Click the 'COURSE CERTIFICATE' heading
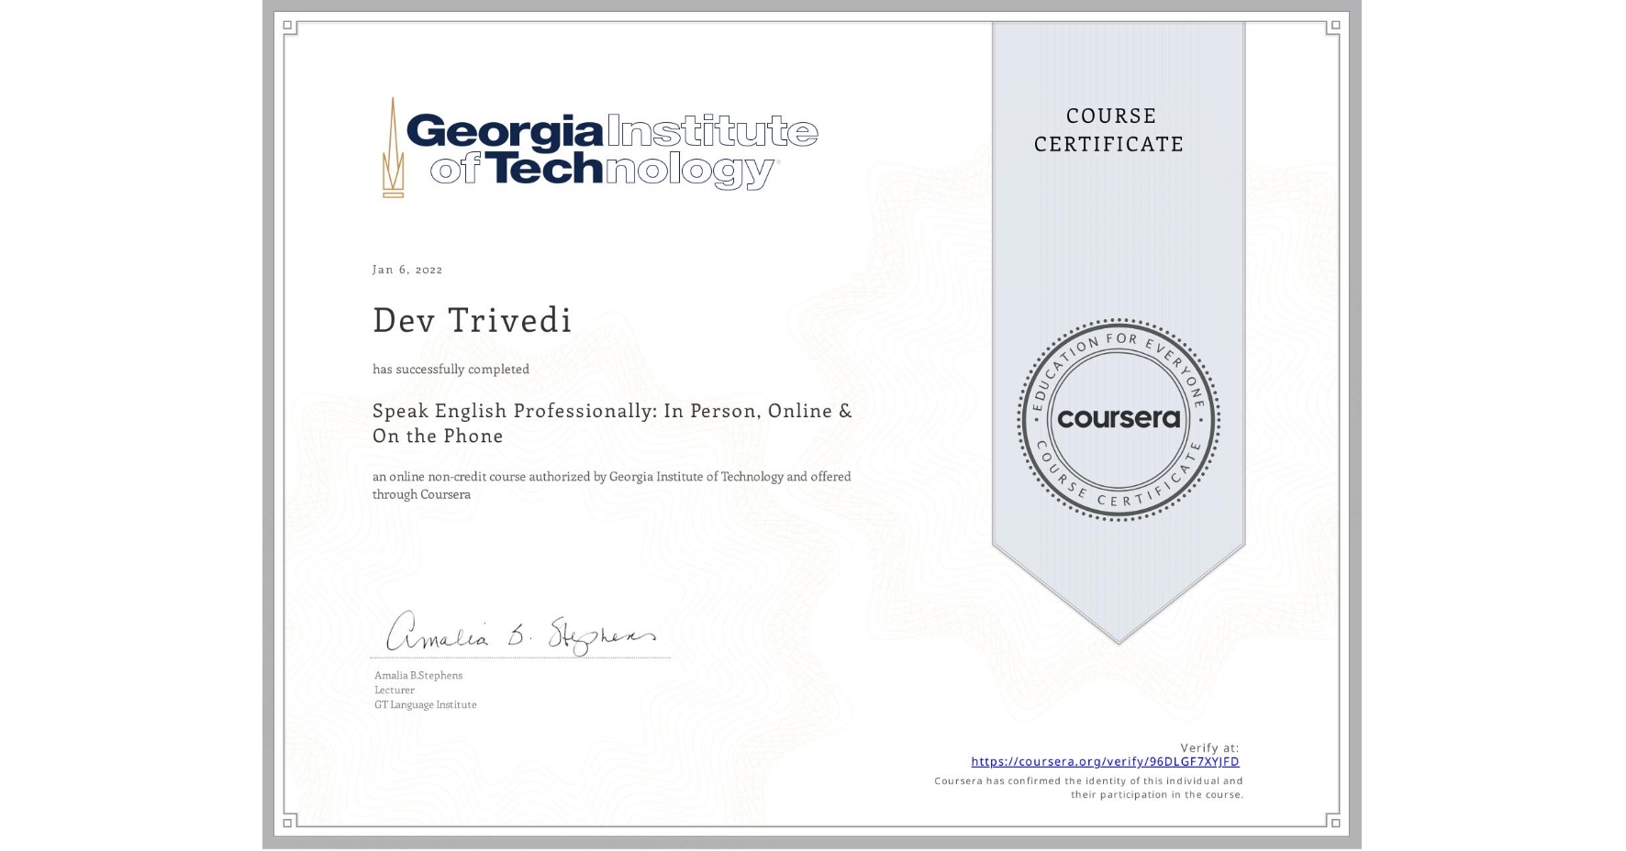This screenshot has height=851, width=1626. (1109, 129)
